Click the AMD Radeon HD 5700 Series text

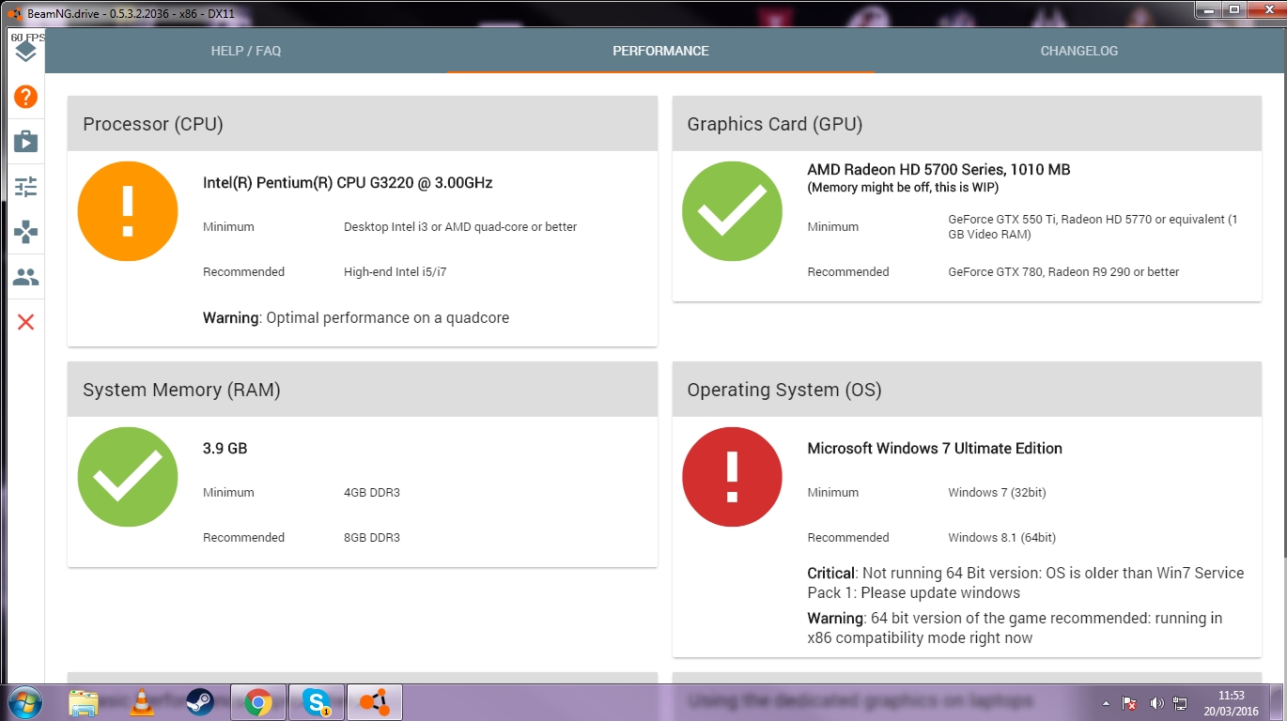(x=938, y=170)
